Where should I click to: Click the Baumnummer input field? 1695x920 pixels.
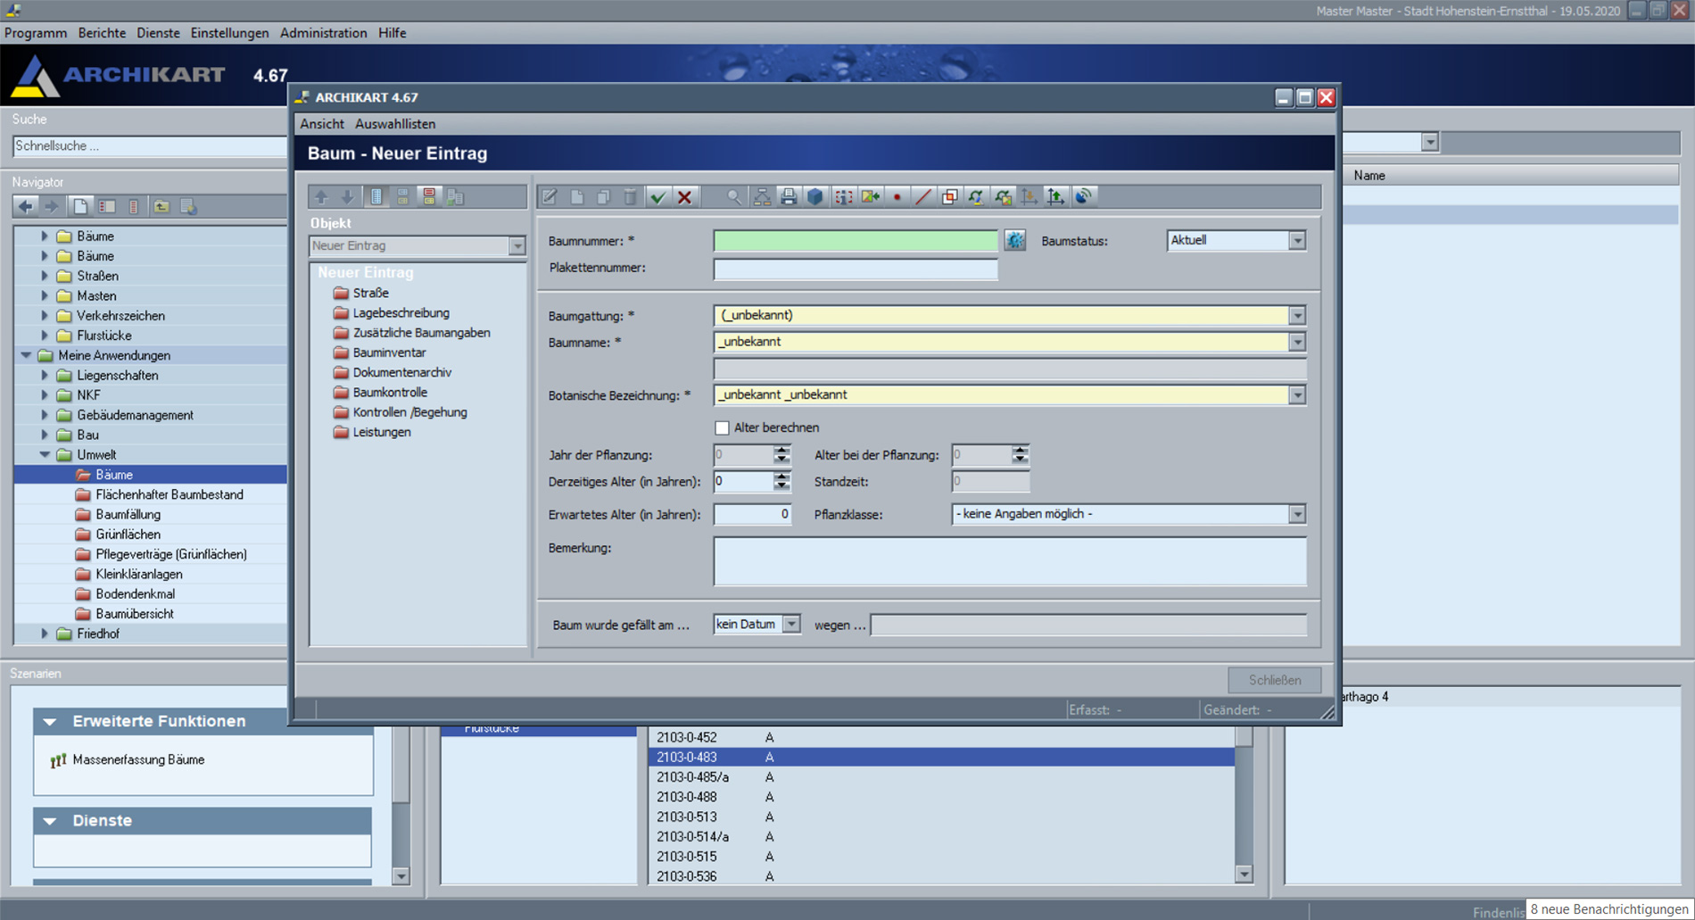click(x=856, y=240)
